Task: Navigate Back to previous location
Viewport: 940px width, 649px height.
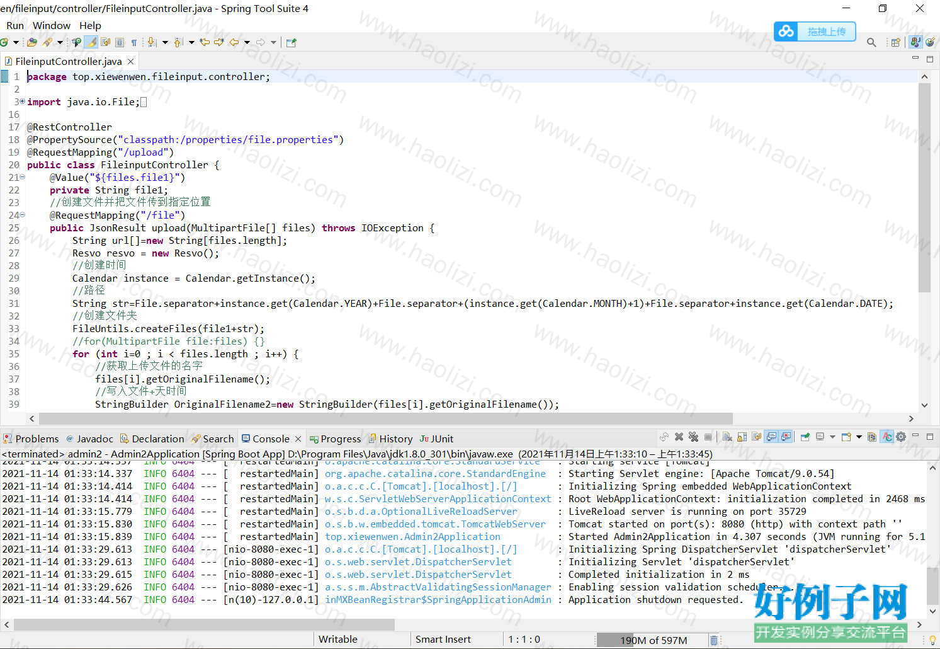Action: coord(234,42)
